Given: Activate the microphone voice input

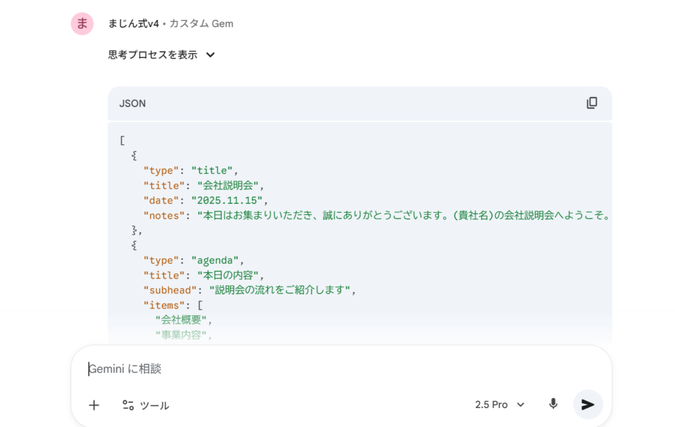Looking at the screenshot, I should point(553,404).
